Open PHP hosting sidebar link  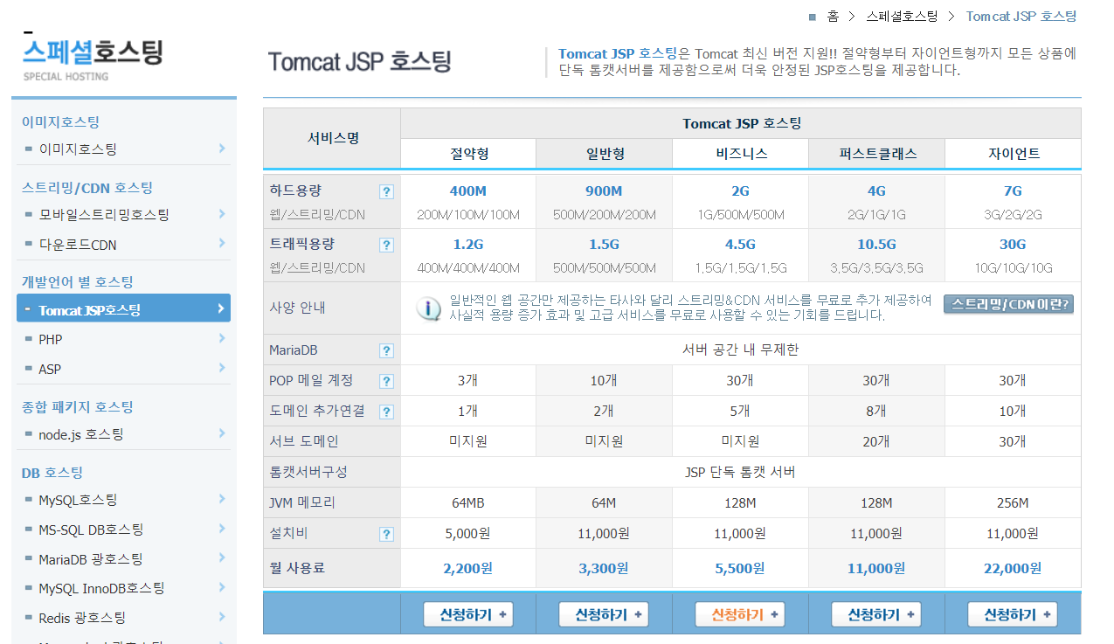[x=51, y=340]
